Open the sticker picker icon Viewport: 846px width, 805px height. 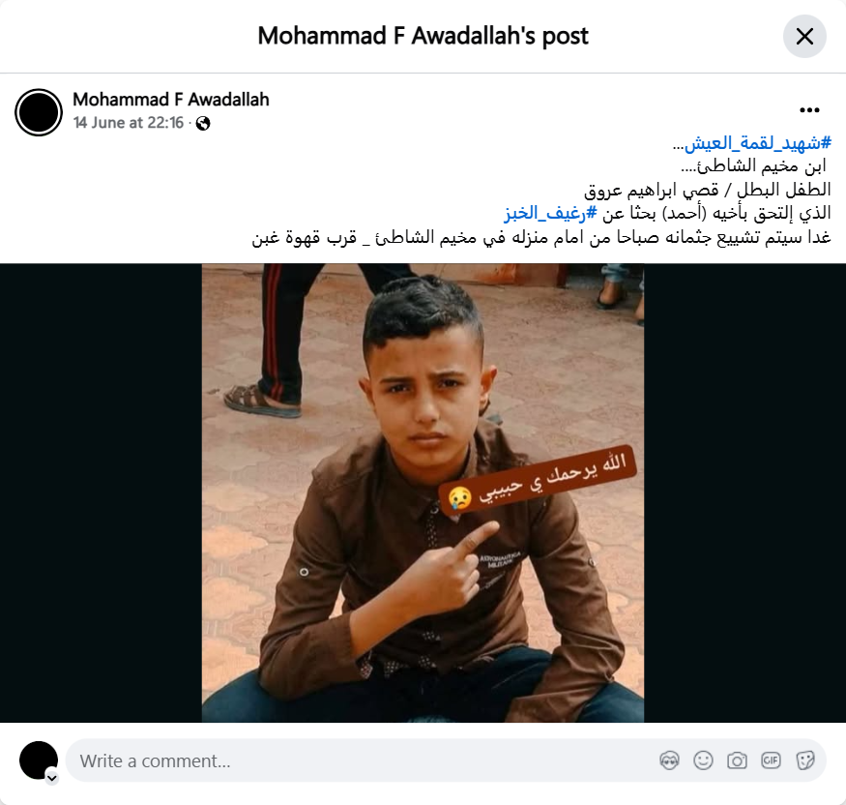805,760
